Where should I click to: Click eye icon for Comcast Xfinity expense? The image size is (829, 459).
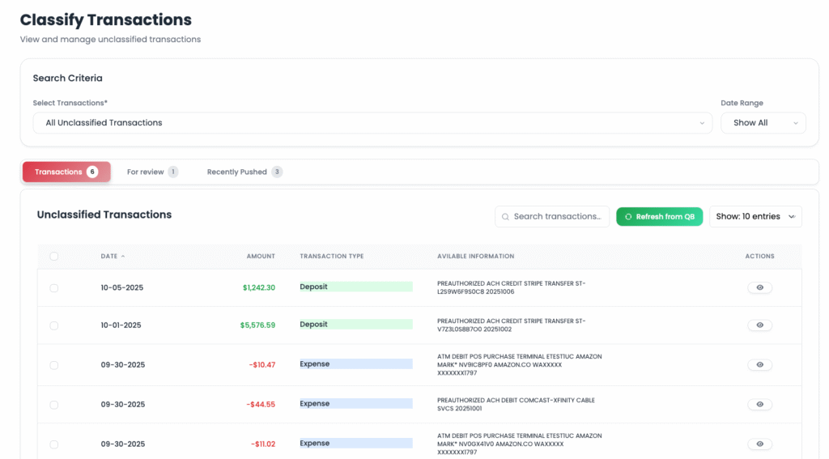(759, 404)
